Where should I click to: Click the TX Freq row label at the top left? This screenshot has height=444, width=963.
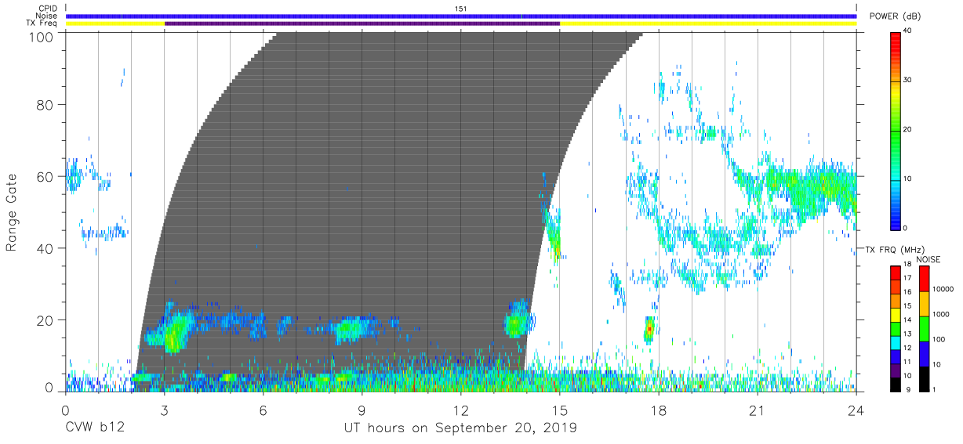pos(42,23)
